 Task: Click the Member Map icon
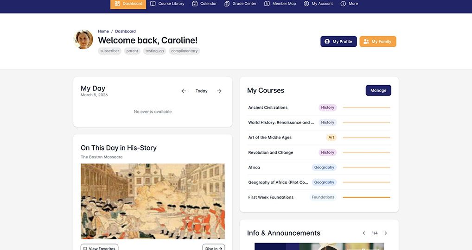pos(267,4)
